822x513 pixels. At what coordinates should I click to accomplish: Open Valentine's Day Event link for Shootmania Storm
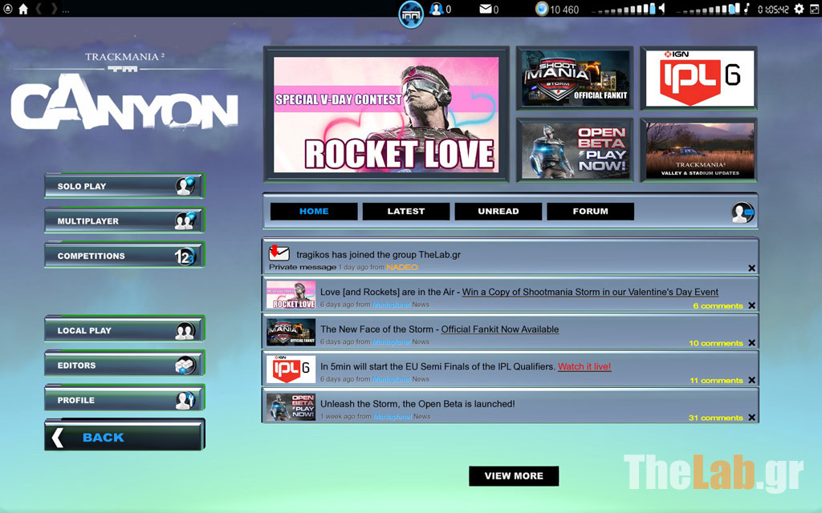(590, 292)
